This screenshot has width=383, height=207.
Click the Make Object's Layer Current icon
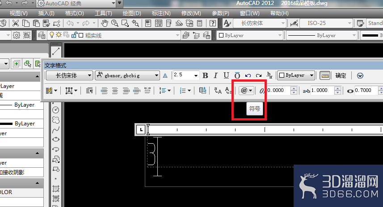click(186, 35)
